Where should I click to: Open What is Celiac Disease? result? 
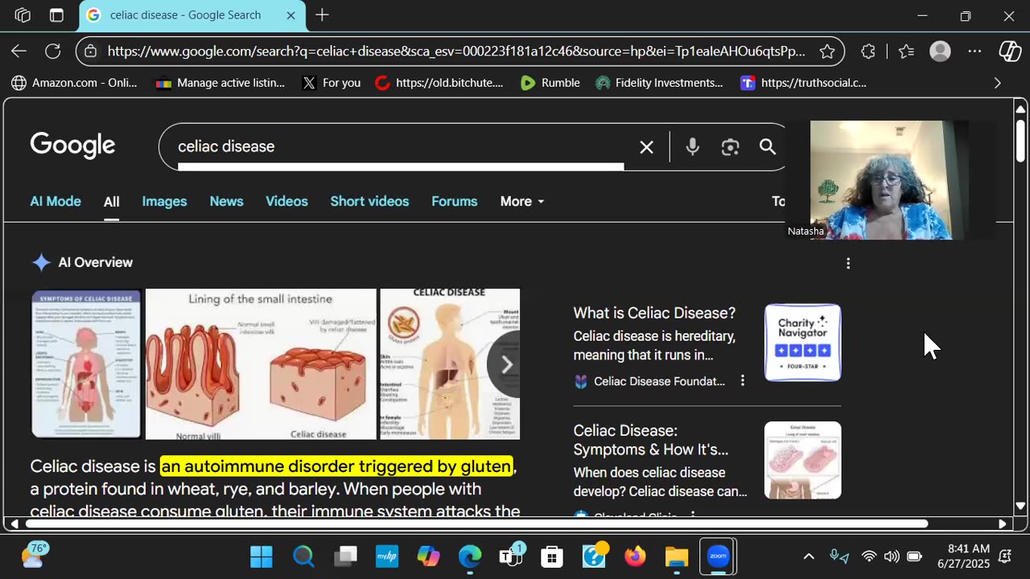coord(654,313)
